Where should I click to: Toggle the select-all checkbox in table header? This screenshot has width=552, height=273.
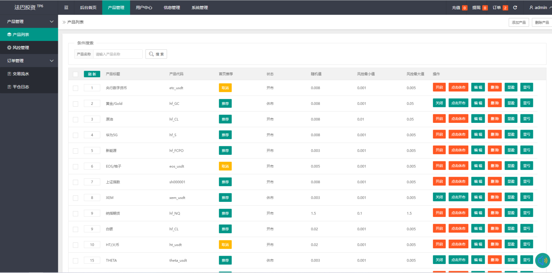pyautogui.click(x=75, y=74)
